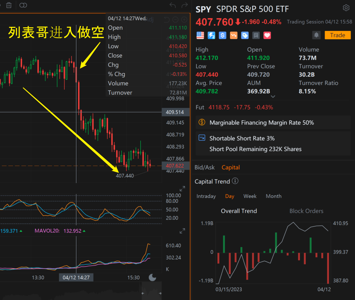Click the chart zoom in plus icon

point(184,20)
